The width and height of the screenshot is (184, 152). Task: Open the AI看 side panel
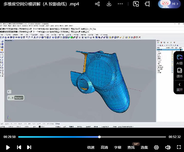coord(180,60)
